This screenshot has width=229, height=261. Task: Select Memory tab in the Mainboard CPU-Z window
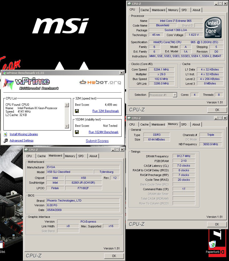70,156
